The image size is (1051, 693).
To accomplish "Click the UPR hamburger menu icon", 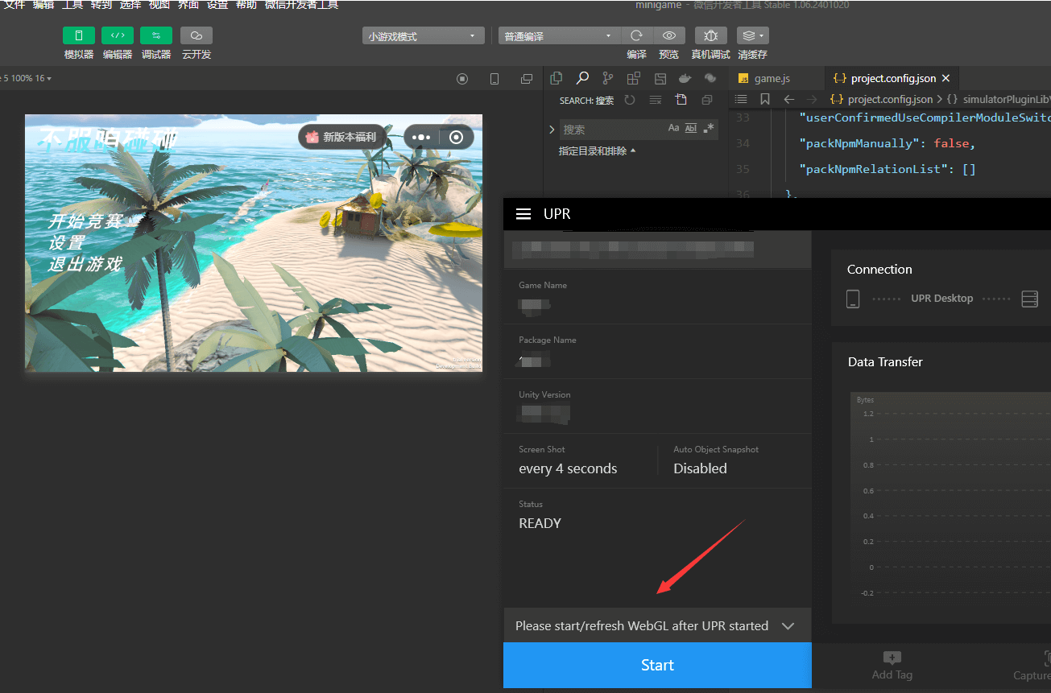I will click(x=523, y=214).
